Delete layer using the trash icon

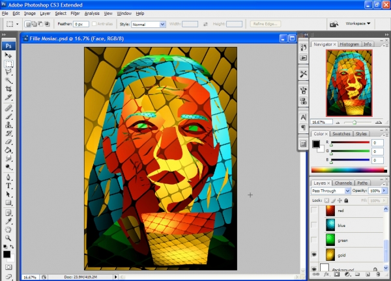pyautogui.click(x=378, y=274)
